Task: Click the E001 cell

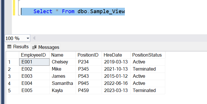Action: pyautogui.click(x=34, y=62)
